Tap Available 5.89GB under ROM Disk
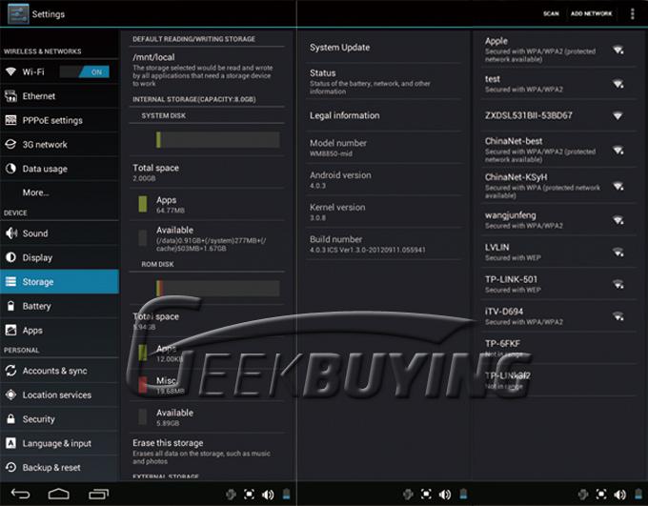The height and width of the screenshot is (506, 648). pos(207,417)
